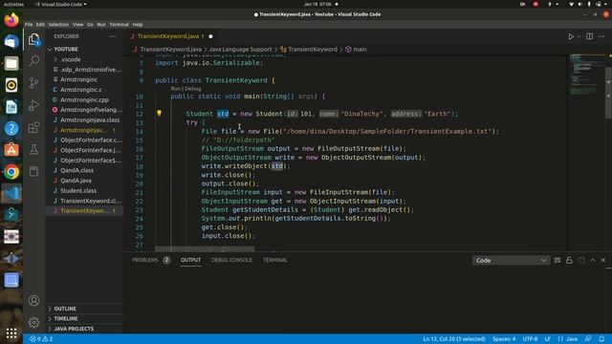612x344 pixels.
Task: Open the File menu
Action: pos(29,24)
